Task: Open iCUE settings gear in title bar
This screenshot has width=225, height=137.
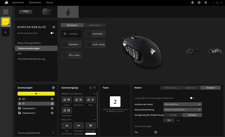Action: 206,2
